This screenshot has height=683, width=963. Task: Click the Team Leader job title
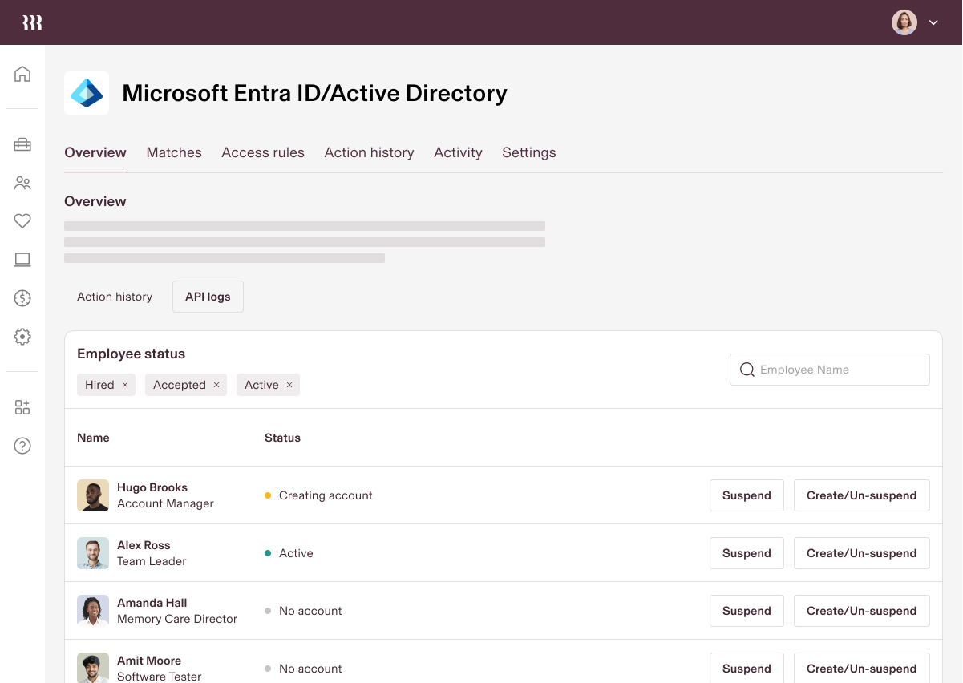click(x=152, y=561)
